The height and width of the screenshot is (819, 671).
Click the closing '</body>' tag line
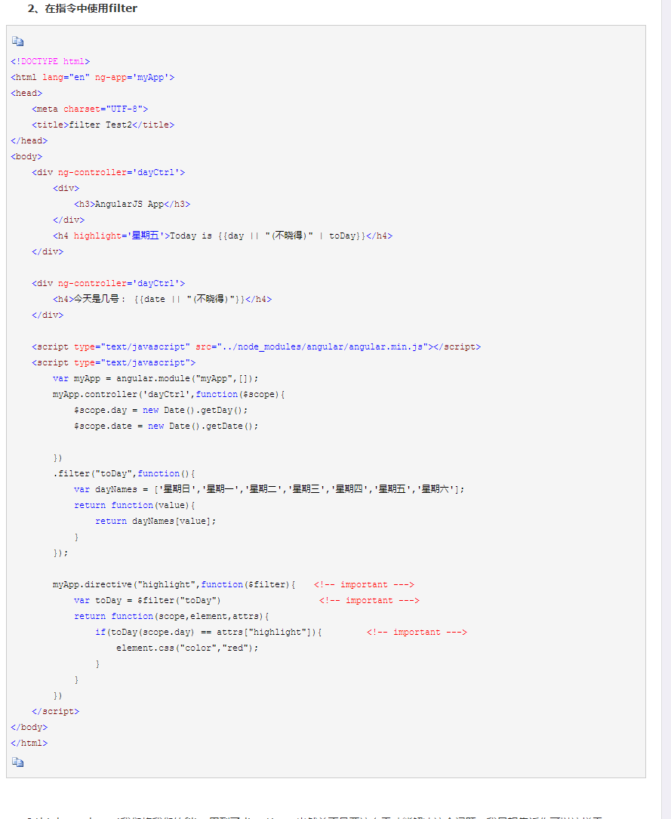click(29, 727)
